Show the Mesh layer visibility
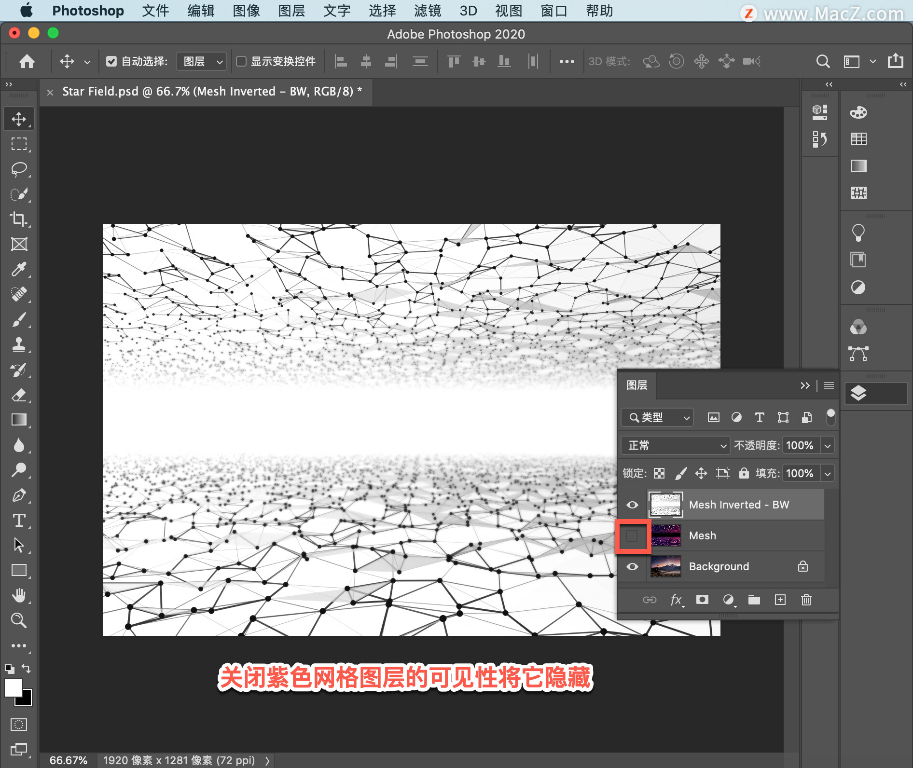The width and height of the screenshot is (913, 768). [x=632, y=535]
